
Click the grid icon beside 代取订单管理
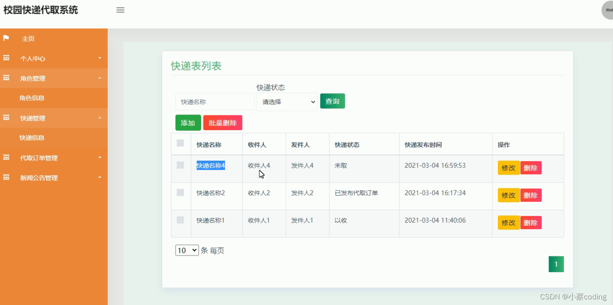[6, 158]
